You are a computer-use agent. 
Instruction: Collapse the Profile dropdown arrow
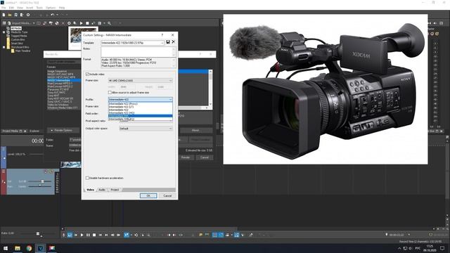tap(170, 100)
